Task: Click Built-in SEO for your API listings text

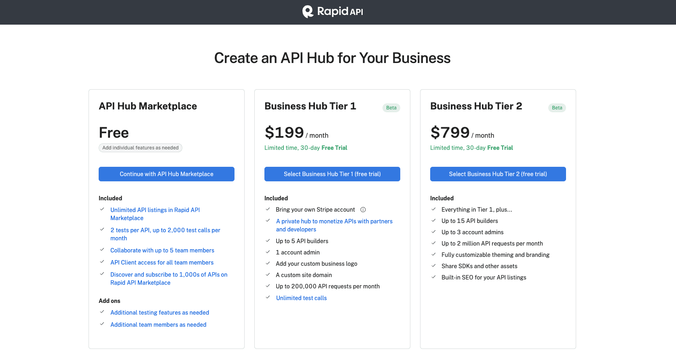Action: 484,277
